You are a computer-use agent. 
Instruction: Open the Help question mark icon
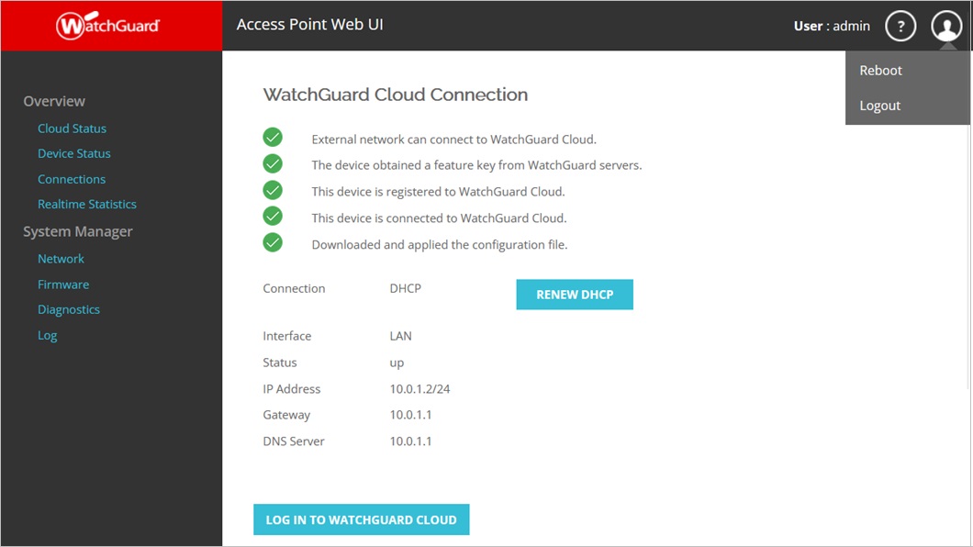(x=900, y=26)
